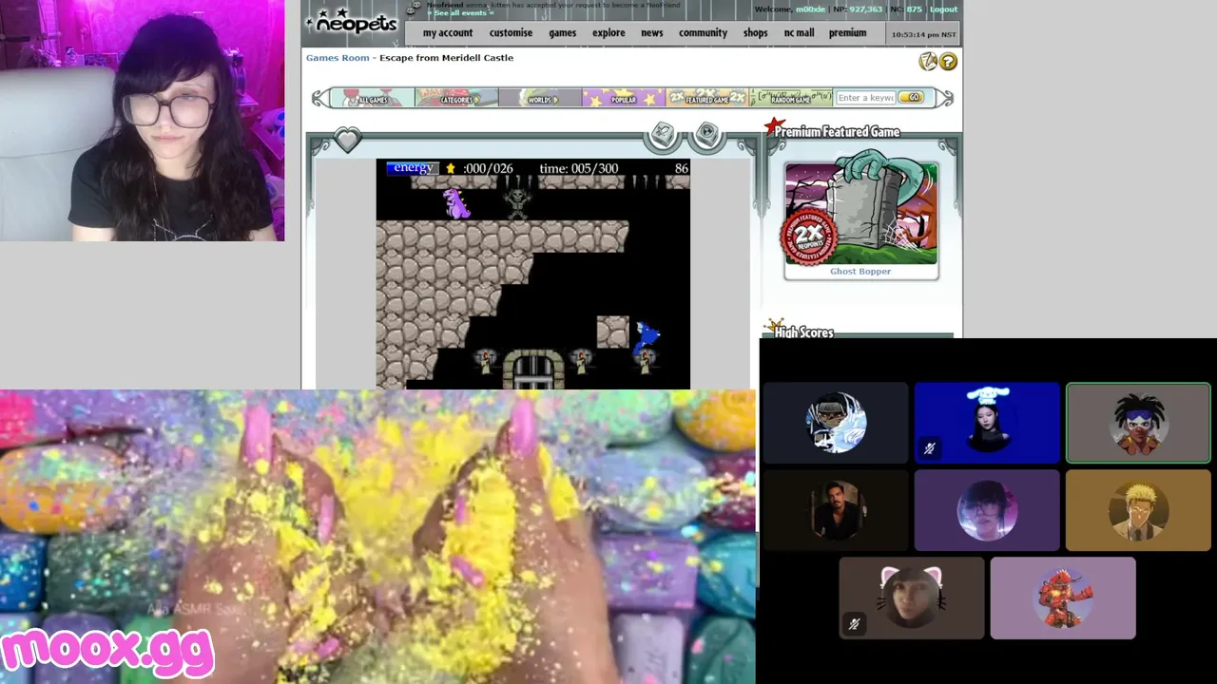
Task: Open the Ghost Bopper game link
Action: [x=860, y=272]
